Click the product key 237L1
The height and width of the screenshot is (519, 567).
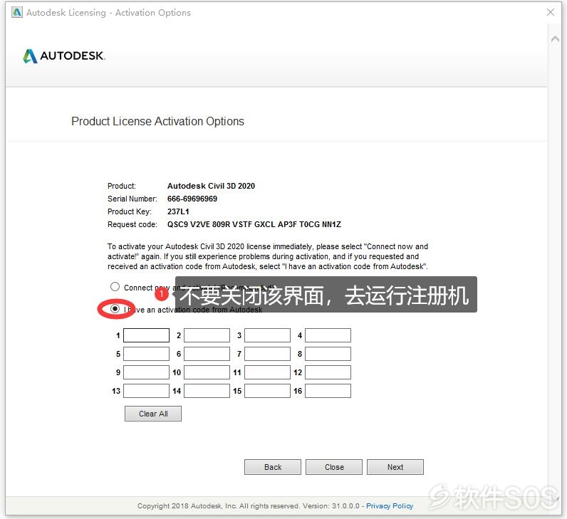point(178,211)
